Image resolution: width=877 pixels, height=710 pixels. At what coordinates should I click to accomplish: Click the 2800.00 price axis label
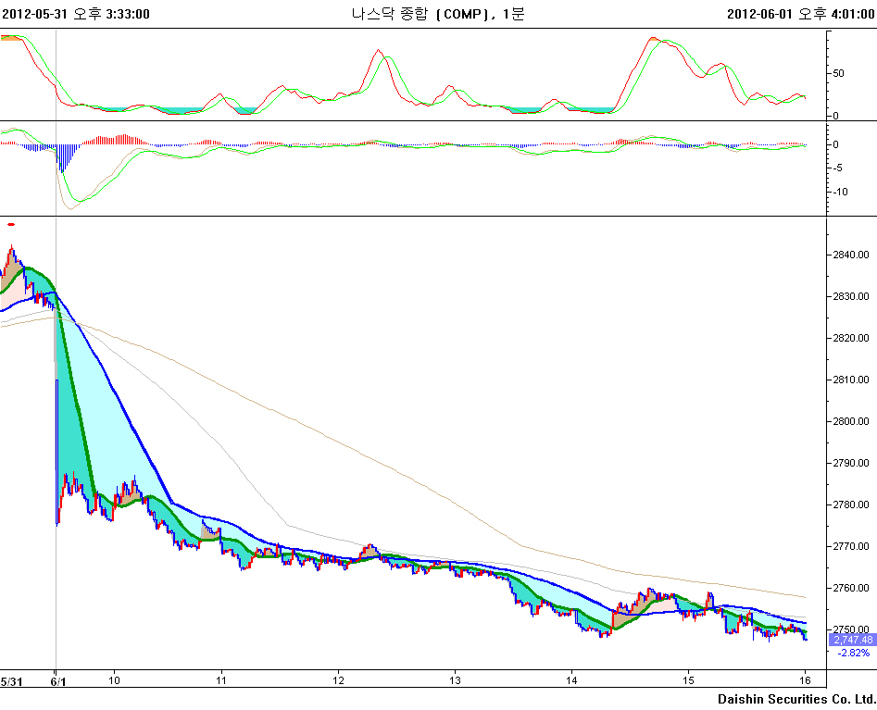pos(849,421)
